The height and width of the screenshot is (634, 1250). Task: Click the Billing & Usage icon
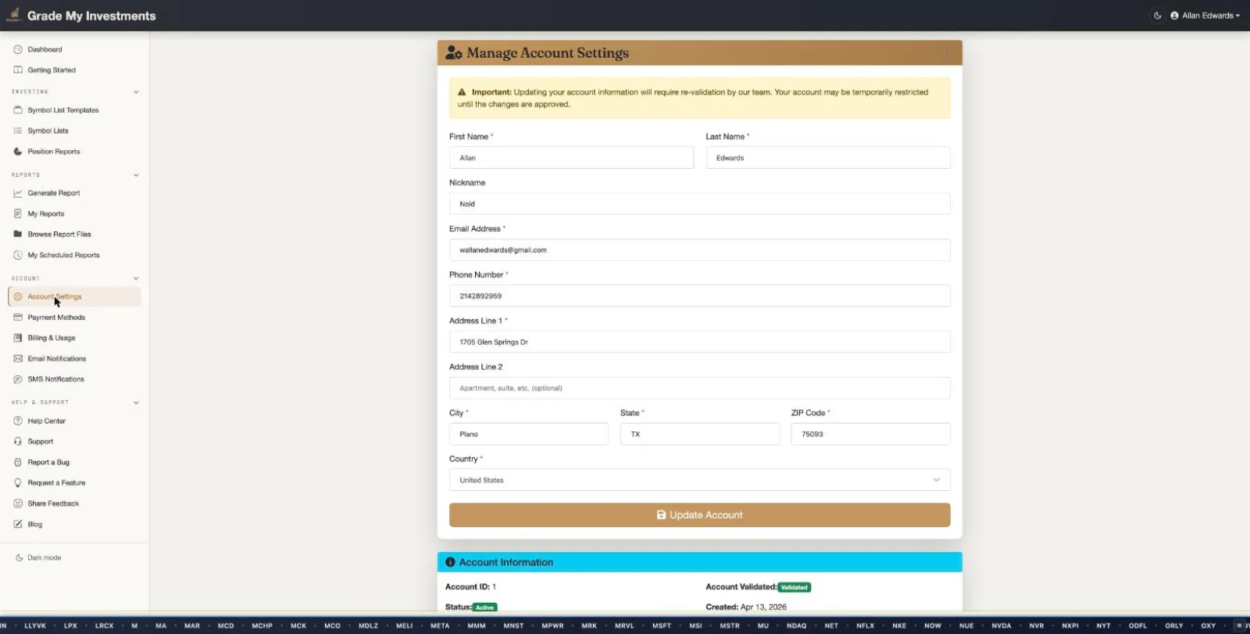pos(18,338)
